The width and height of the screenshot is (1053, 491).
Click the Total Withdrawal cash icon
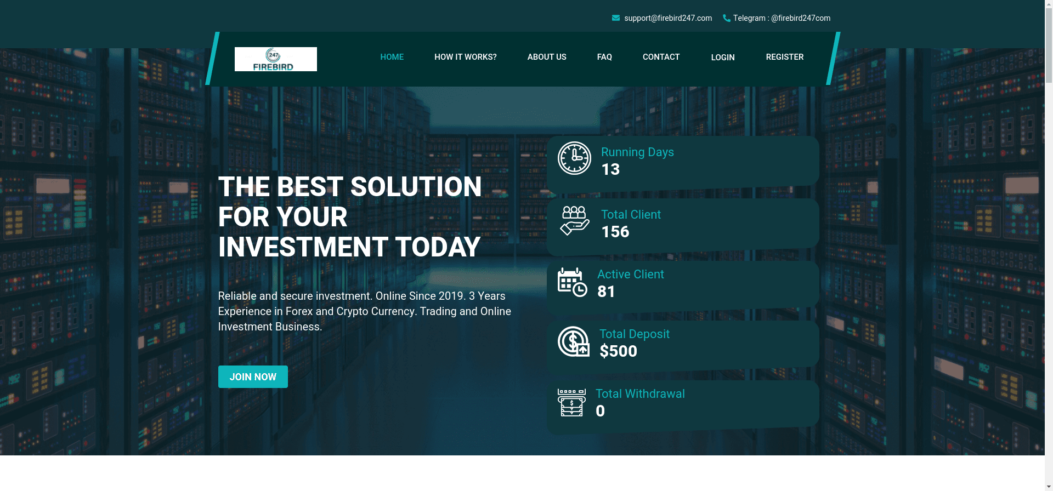571,403
